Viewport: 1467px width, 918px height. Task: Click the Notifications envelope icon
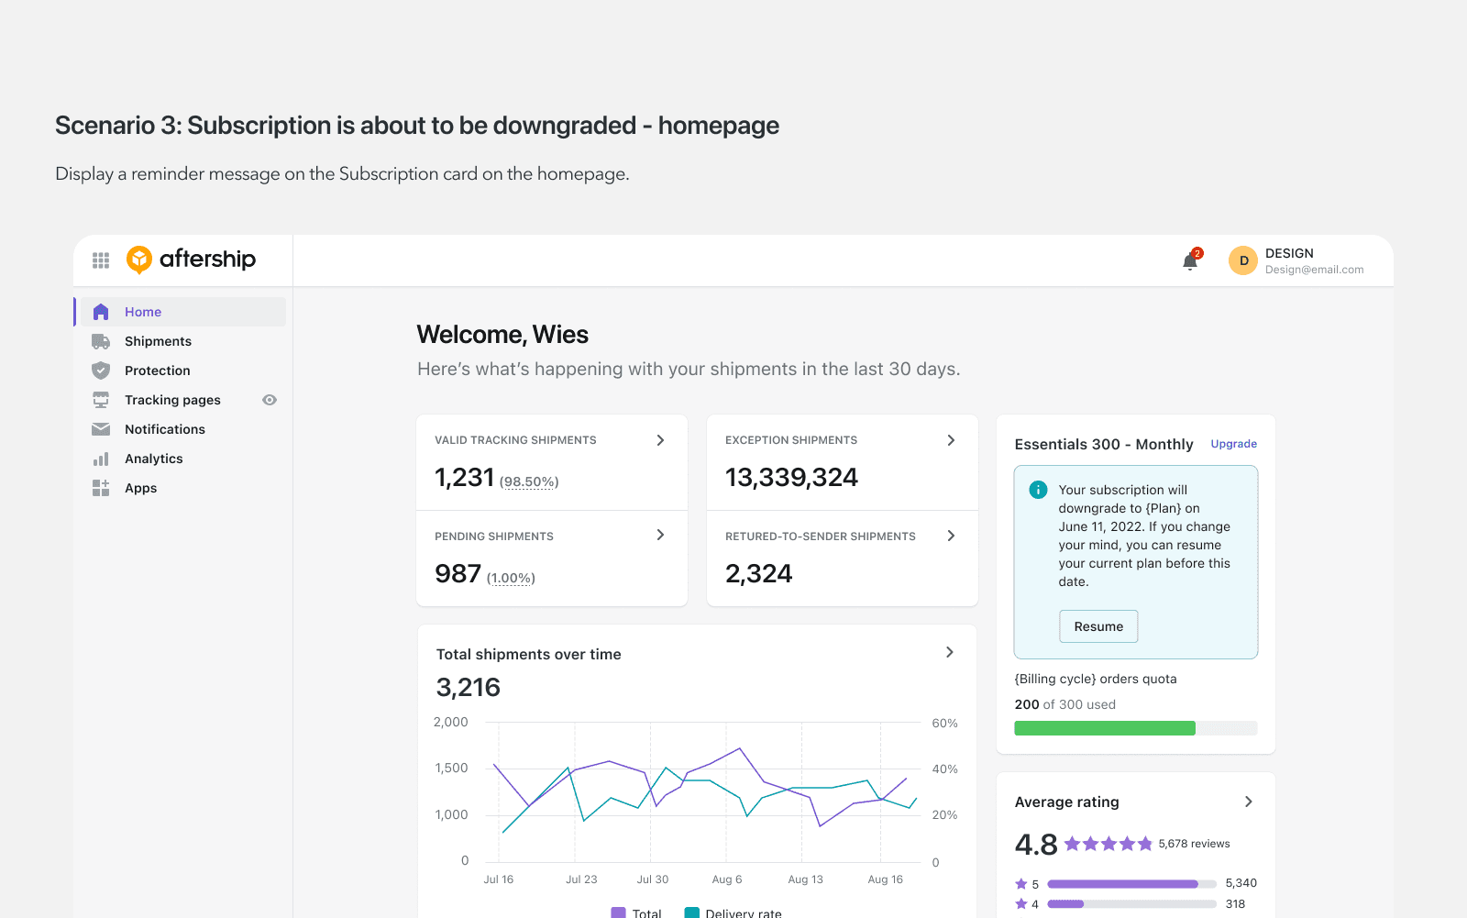[101, 429]
